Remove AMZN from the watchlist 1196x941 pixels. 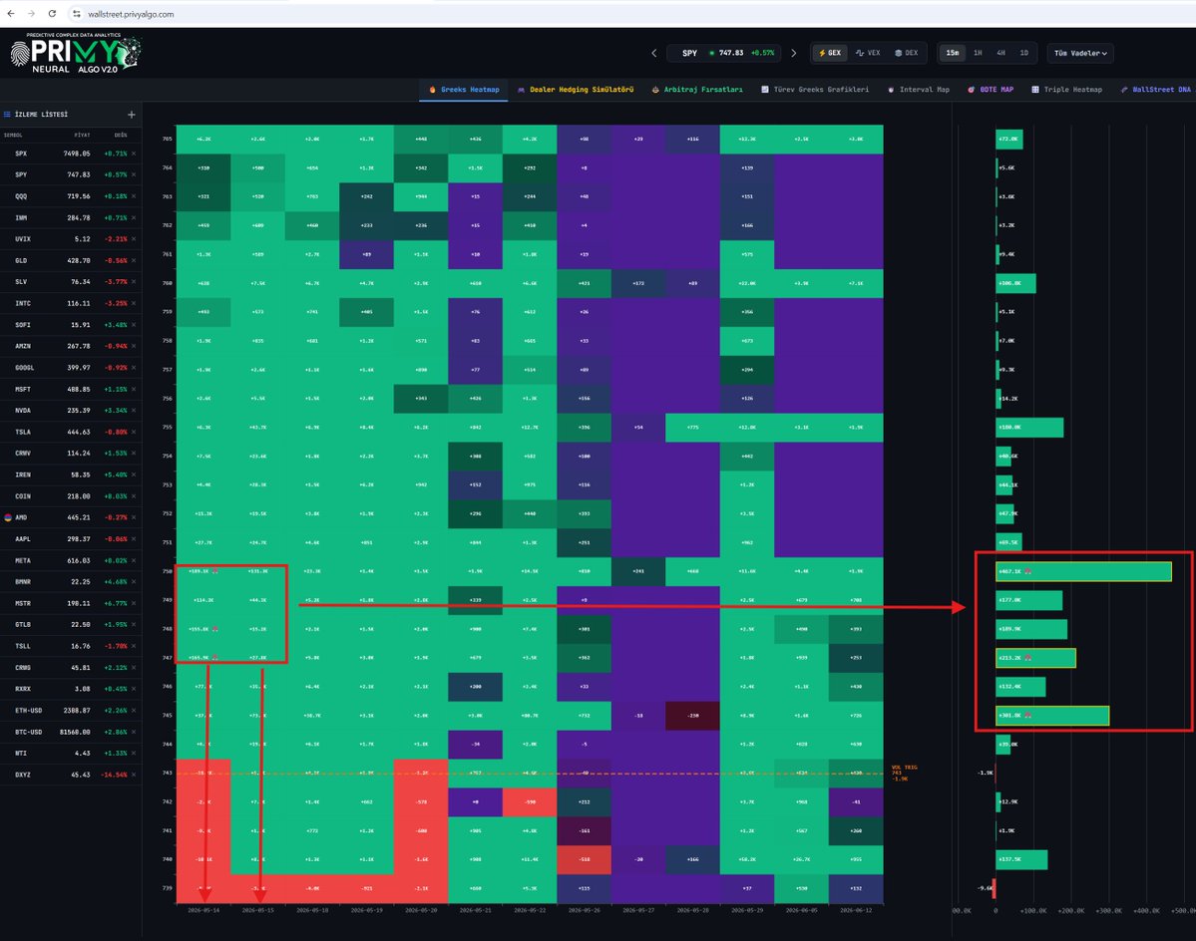pos(134,346)
